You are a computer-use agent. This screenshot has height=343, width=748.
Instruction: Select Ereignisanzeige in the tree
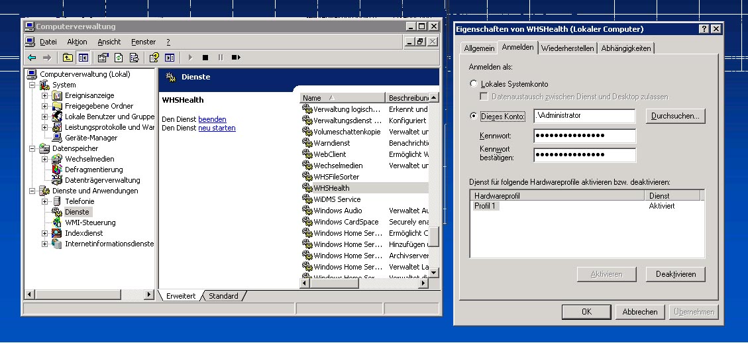tap(89, 95)
